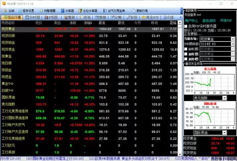Go to the 资讯 news tab
This screenshot has height=161, width=237.
tap(85, 17)
